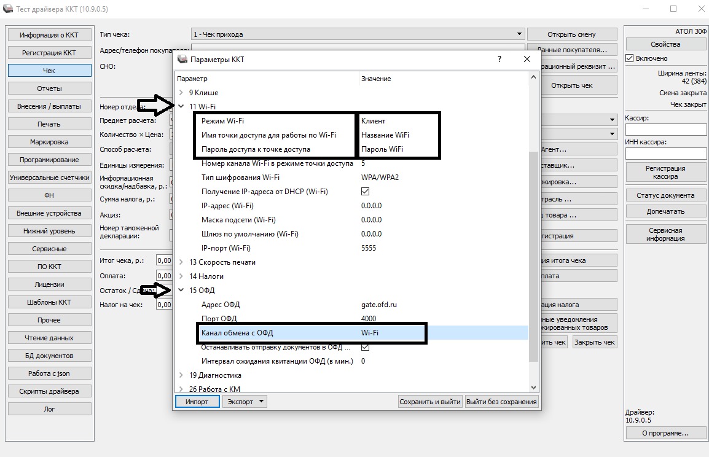Expand the 19 Диагностика node
The width and height of the screenshot is (709, 457).
click(181, 375)
